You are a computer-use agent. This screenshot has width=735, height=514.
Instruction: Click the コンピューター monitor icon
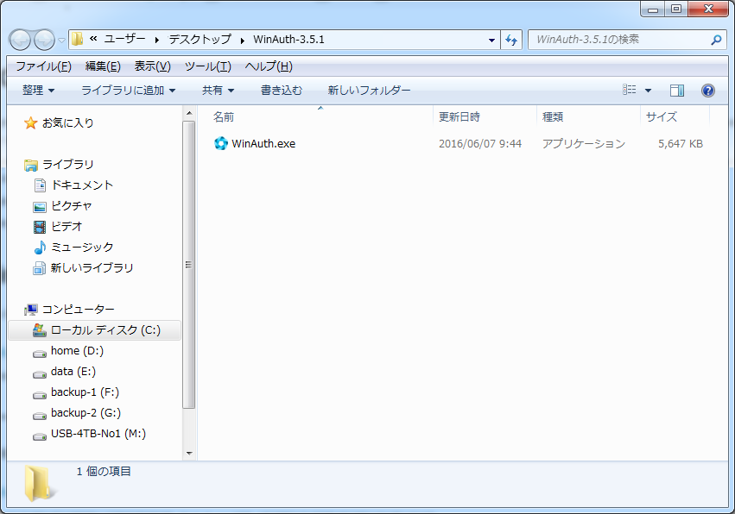tap(31, 310)
